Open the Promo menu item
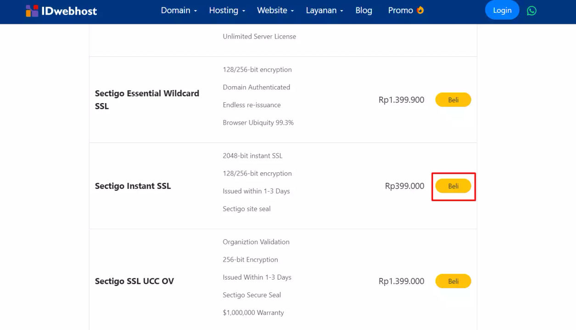576x330 pixels. point(406,10)
